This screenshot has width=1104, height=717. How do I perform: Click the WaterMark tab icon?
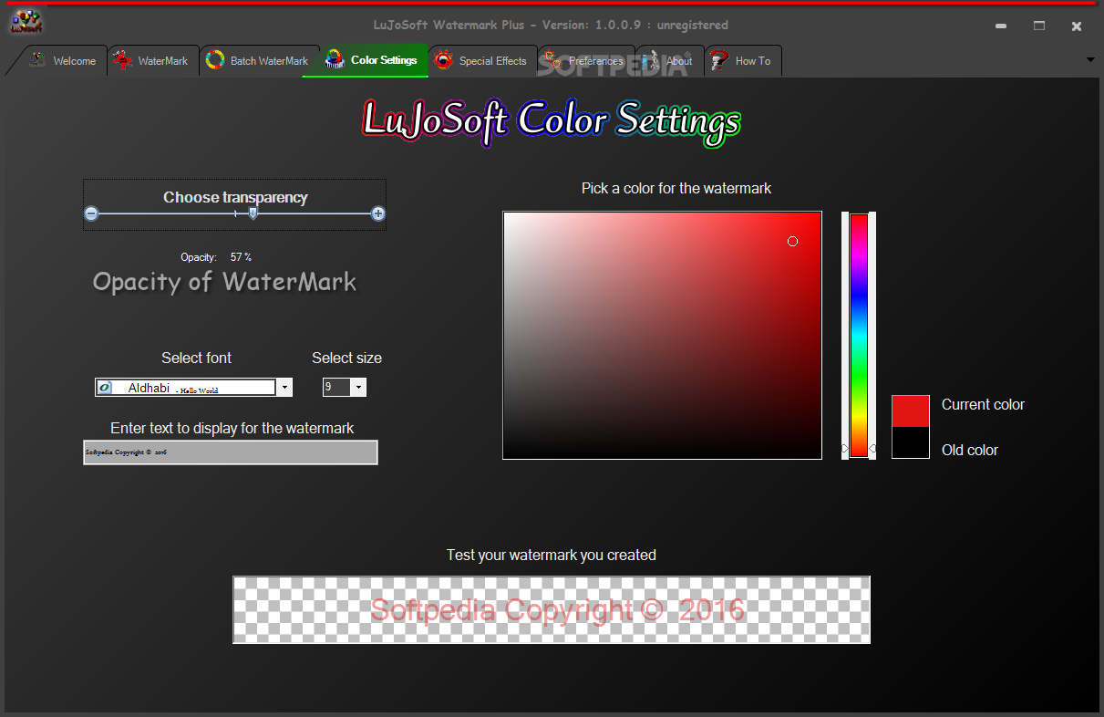pyautogui.click(x=122, y=61)
